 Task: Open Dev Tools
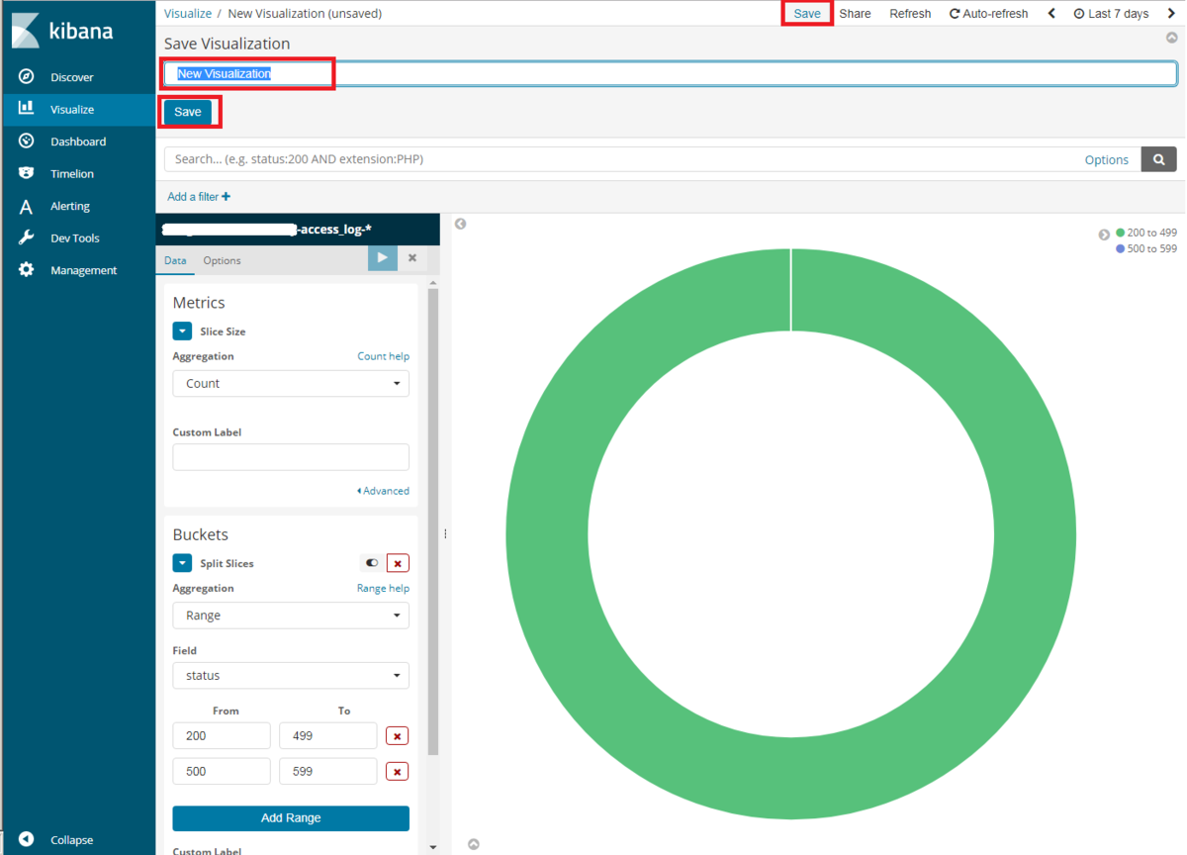coord(77,238)
